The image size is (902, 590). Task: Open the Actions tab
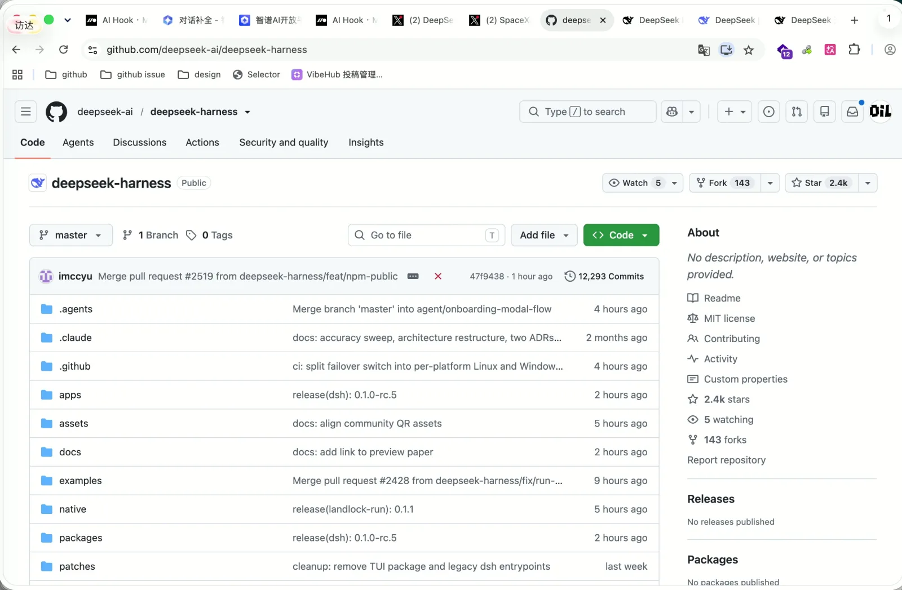click(202, 143)
